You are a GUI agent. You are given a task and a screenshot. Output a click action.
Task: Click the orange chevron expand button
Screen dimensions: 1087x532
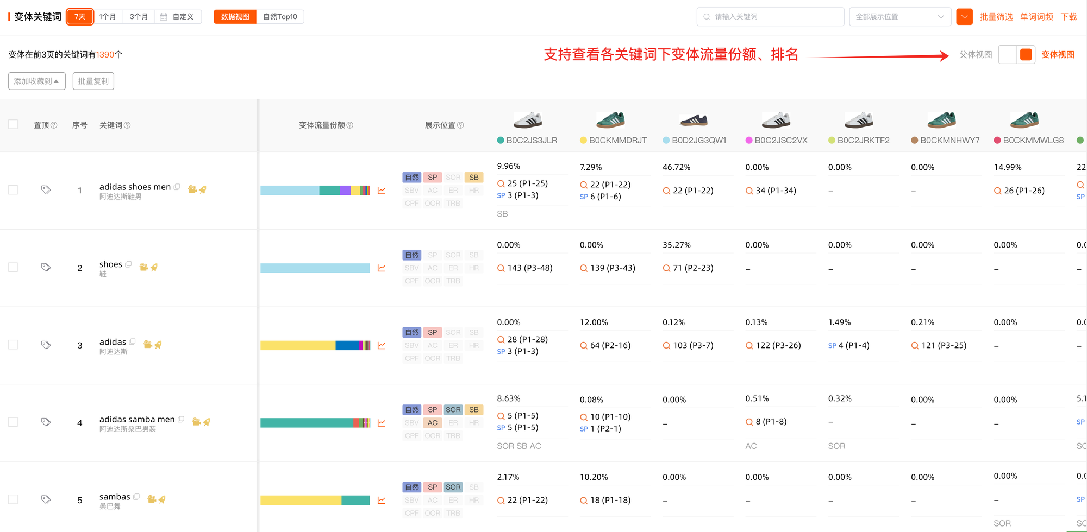click(x=964, y=17)
